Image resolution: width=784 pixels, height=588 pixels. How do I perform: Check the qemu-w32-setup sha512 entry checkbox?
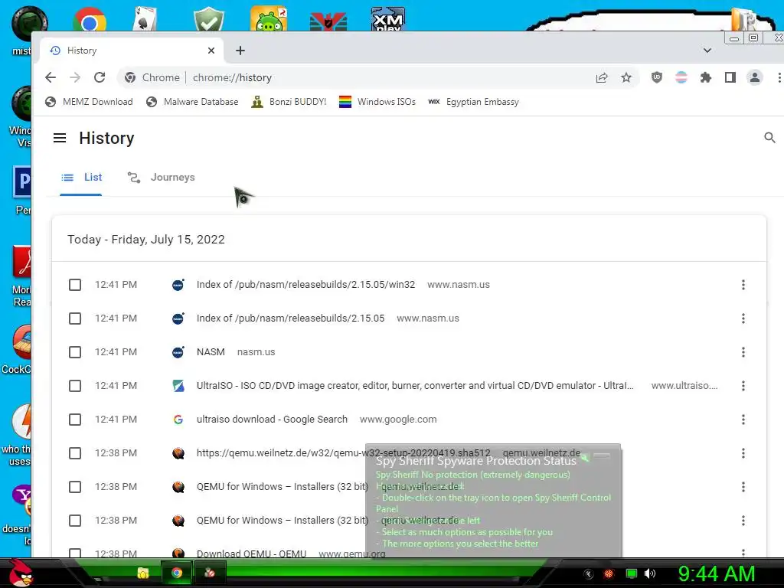click(x=75, y=453)
